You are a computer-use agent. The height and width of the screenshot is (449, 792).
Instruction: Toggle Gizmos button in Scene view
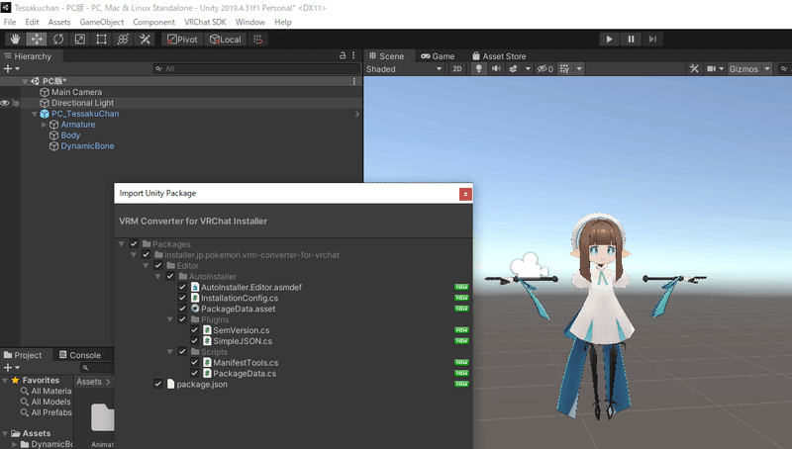coord(743,69)
